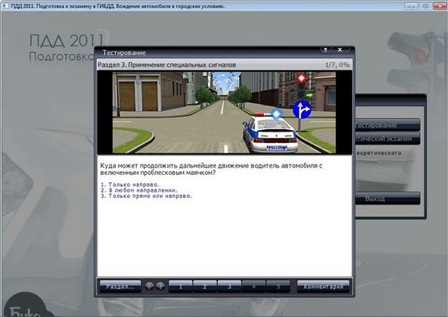Image resolution: width=448 pixels, height=317 pixels.
Task: Open the Раздел... section selector
Action: (120, 287)
